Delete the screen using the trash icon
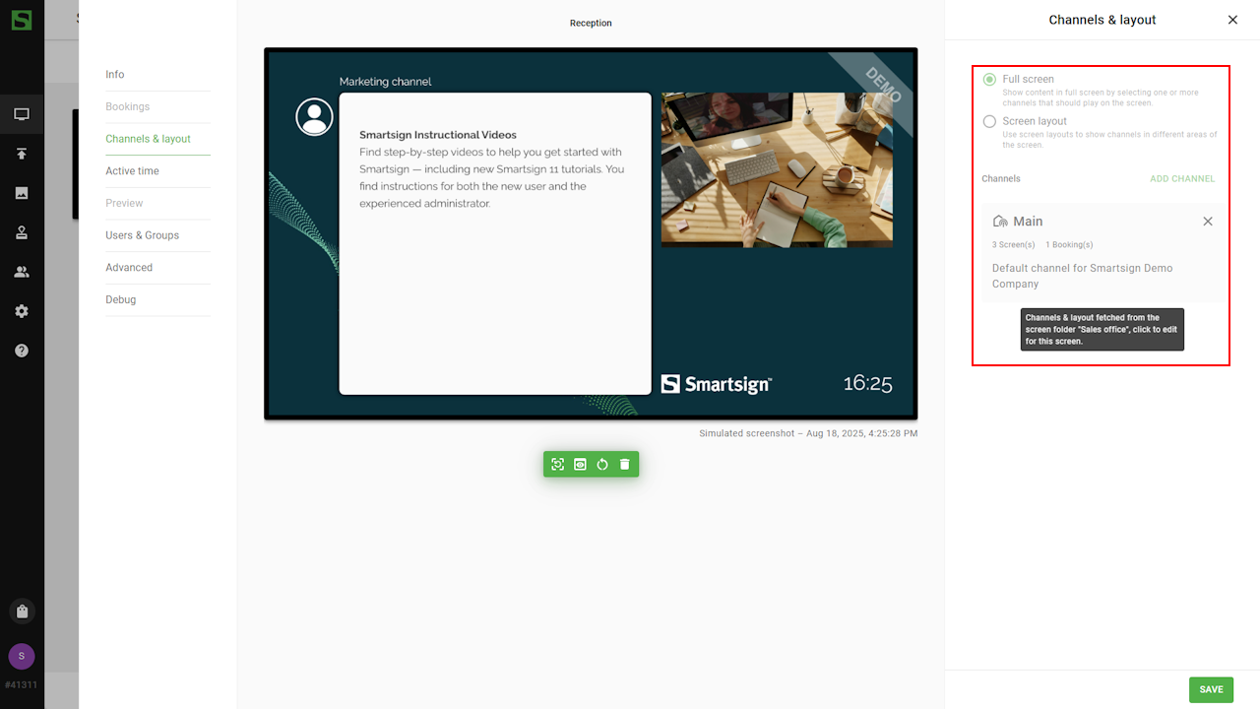The height and width of the screenshot is (709, 1260). click(624, 465)
